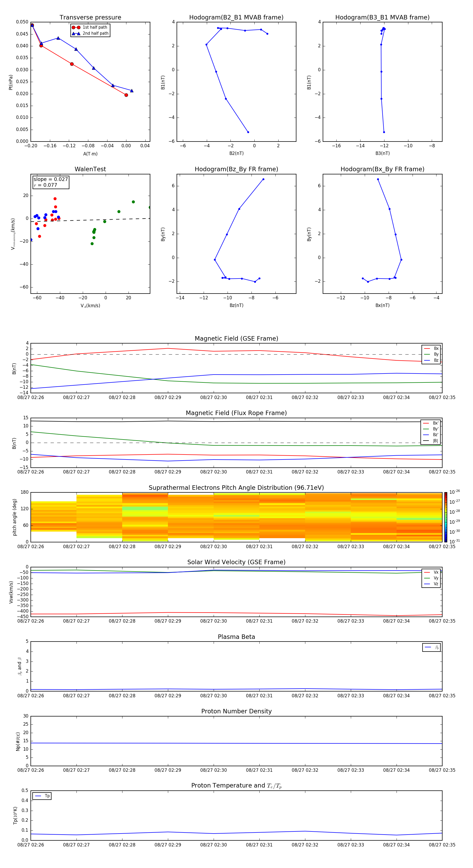Click the '10^-31' colorbar label
The image size is (473, 868).
455,542
